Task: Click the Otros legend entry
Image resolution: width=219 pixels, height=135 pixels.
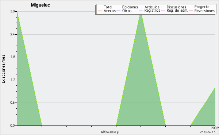Action: coord(124,11)
